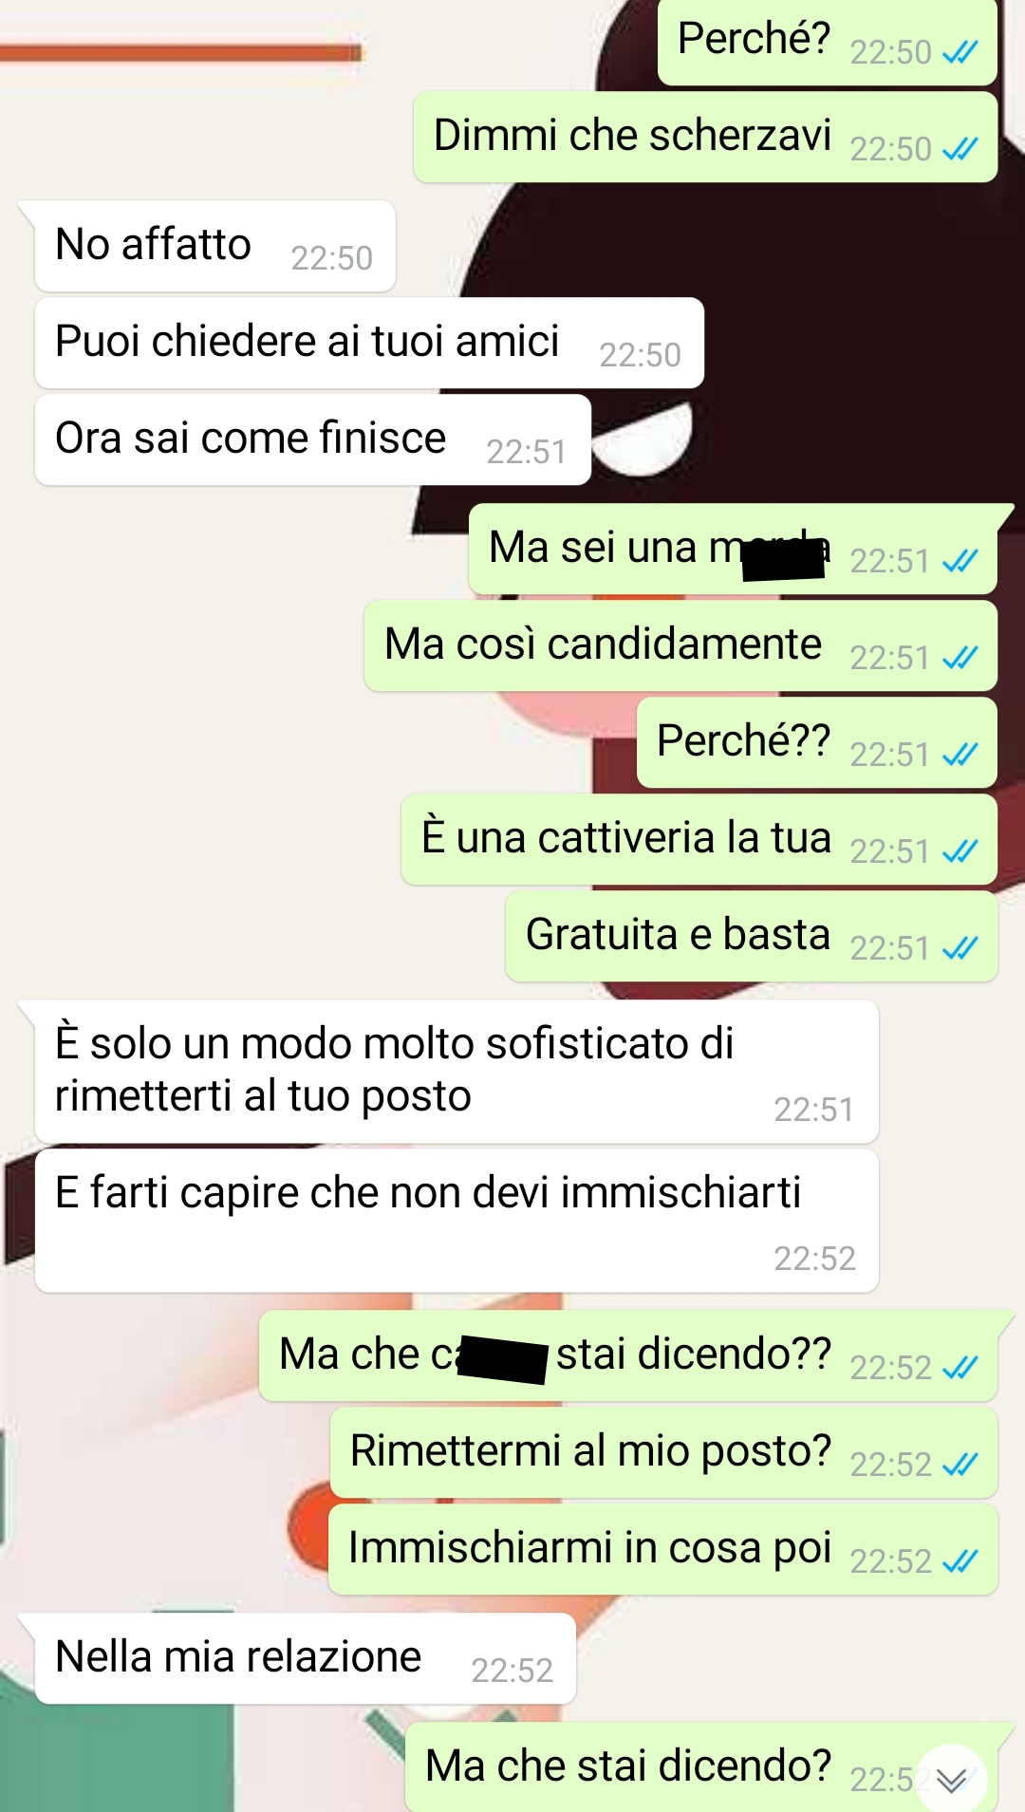
Task: Tap read-receipt ticks on 'Dimmi che scherzavi'
Action: (x=960, y=149)
